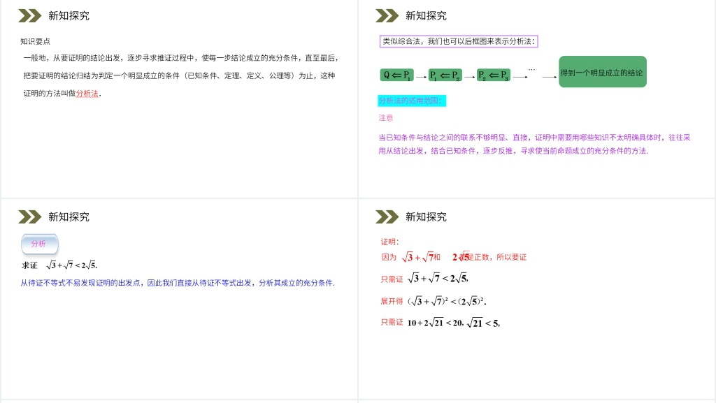Click the pink underlined 分析法 text
This screenshot has width=716, height=403.
point(87,91)
